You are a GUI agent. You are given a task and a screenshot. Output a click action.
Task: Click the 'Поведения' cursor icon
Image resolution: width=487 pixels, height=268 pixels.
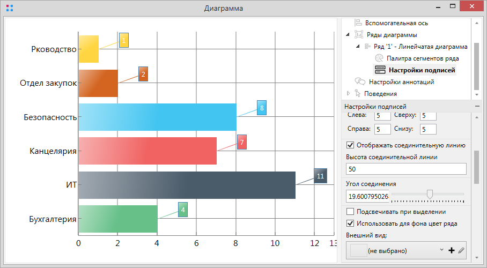point(358,94)
